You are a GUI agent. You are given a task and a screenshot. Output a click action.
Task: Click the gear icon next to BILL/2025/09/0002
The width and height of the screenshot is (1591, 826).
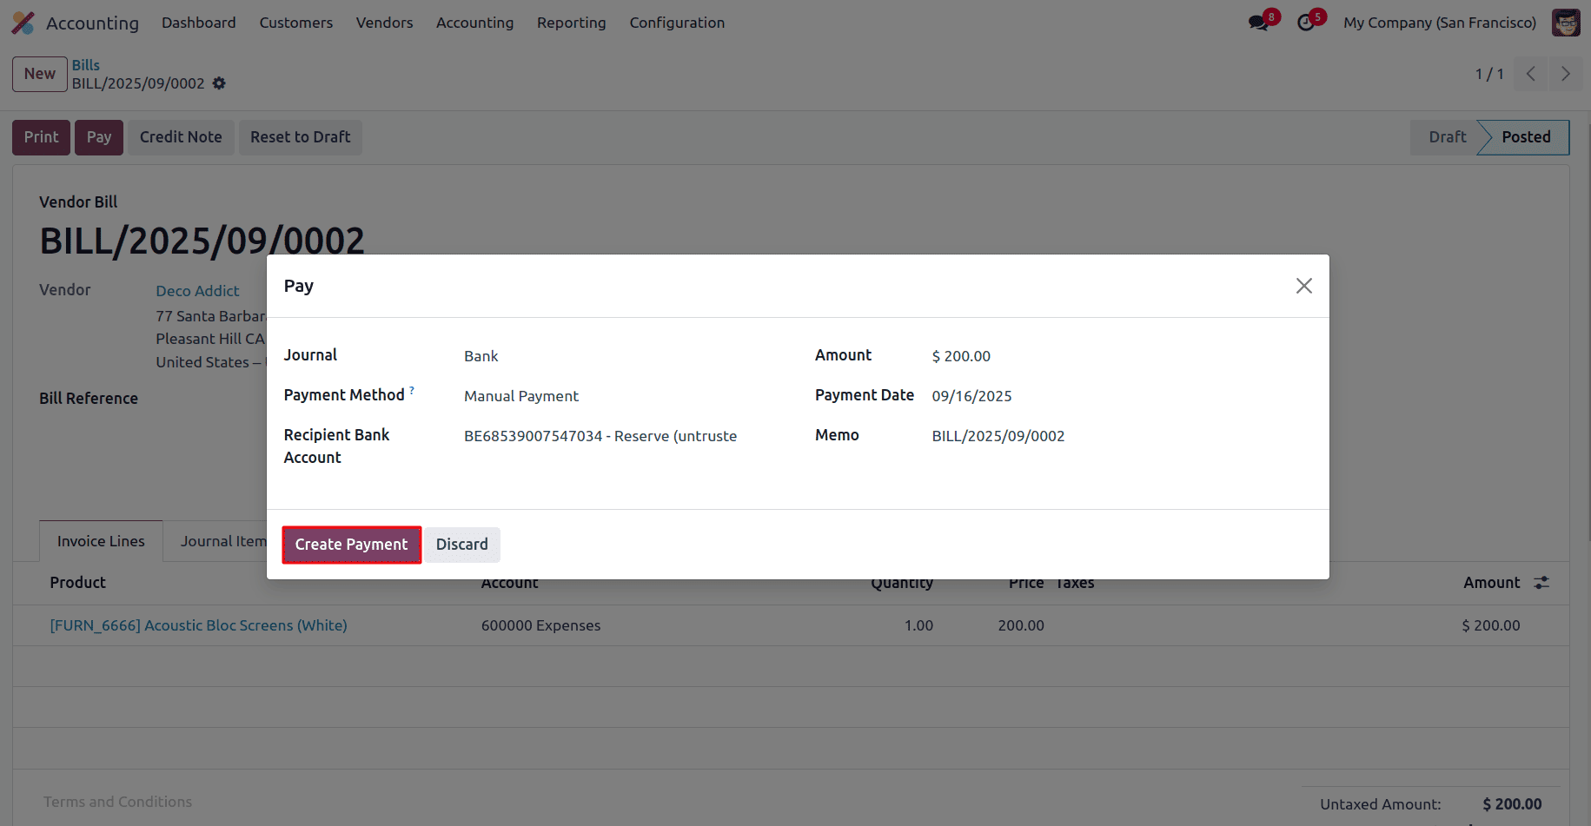219,83
